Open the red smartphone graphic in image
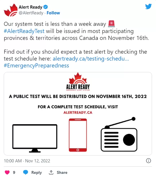Screen dimensions: 156x177 point(78,135)
